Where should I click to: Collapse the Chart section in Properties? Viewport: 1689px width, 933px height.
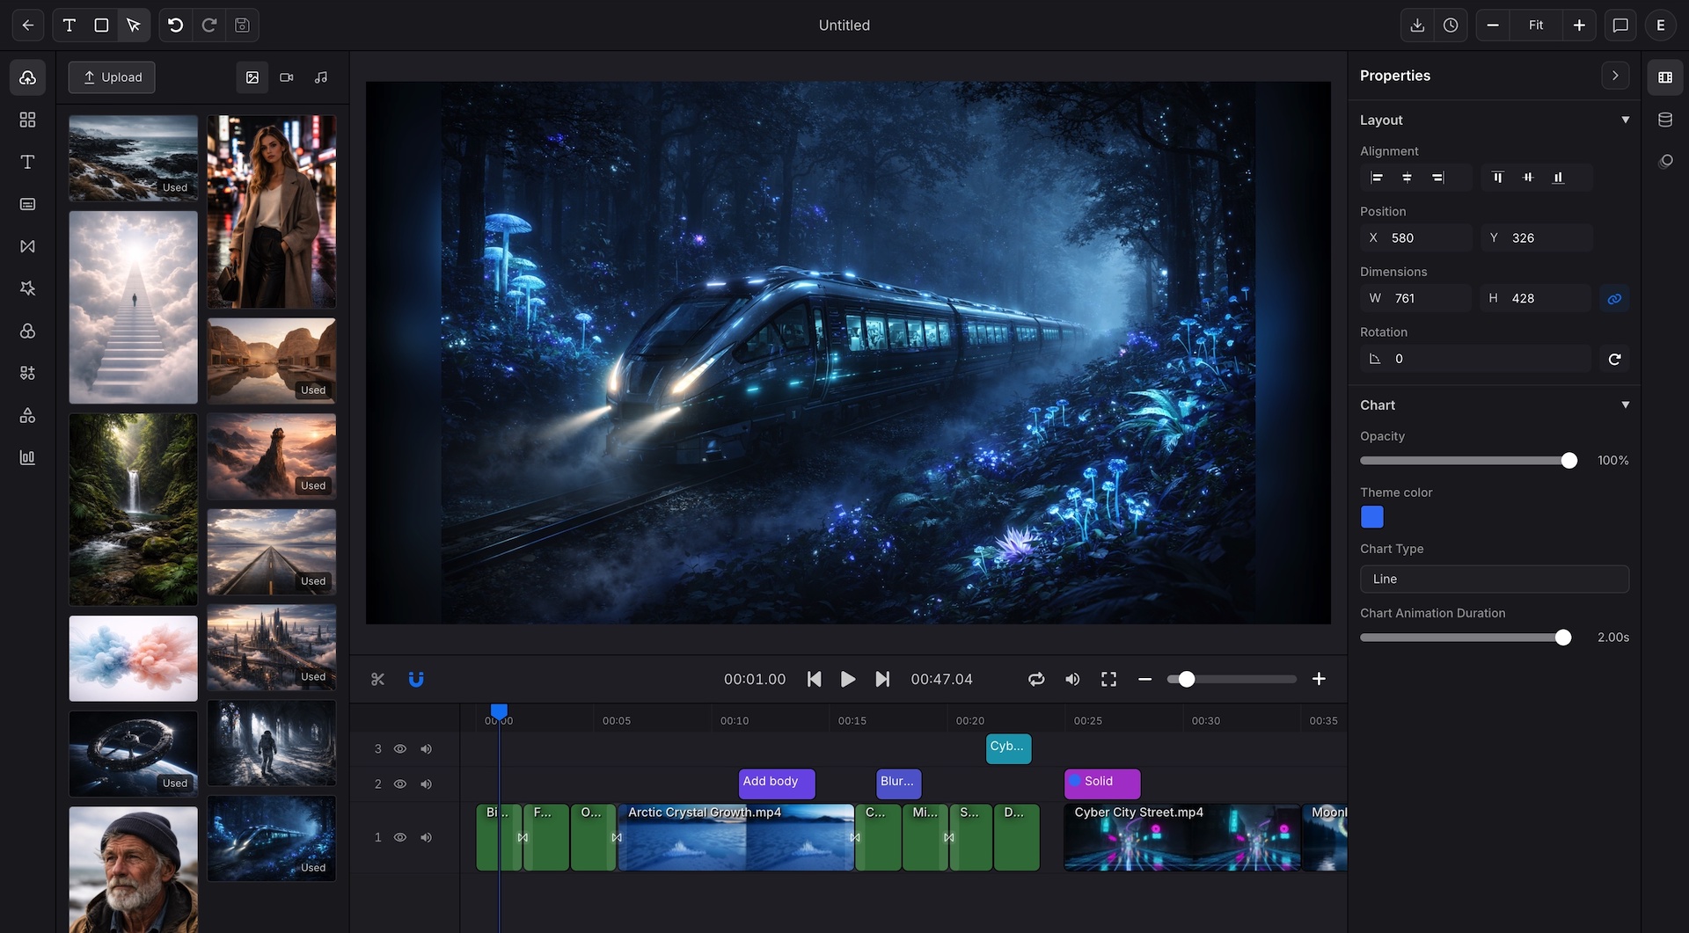point(1626,405)
